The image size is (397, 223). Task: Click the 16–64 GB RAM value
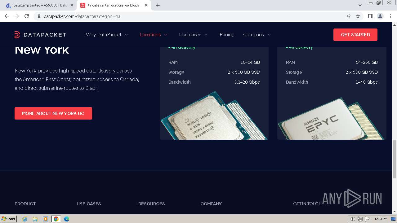tap(250, 62)
